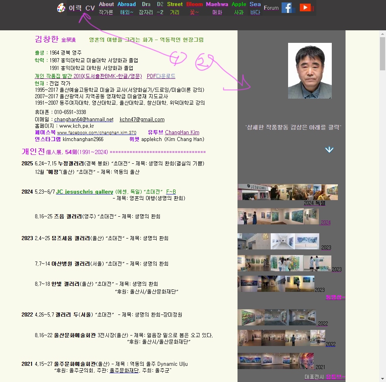
Task: Open the 한빛 갤러리 2023 photo strip
Action: tap(276, 284)
